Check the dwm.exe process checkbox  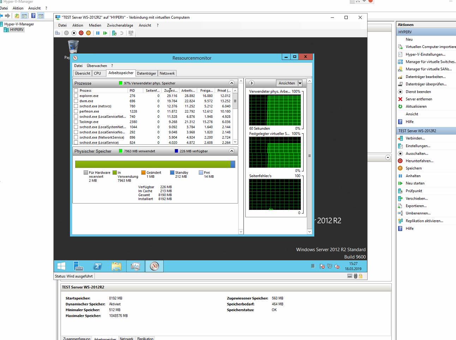pos(76,101)
